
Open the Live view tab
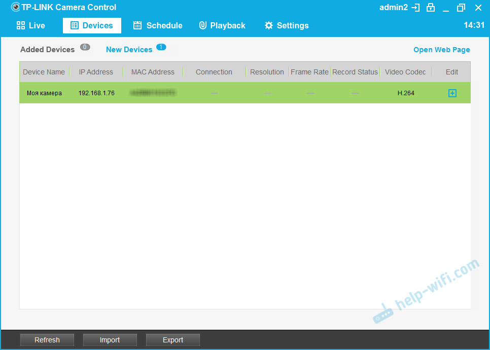coord(30,25)
